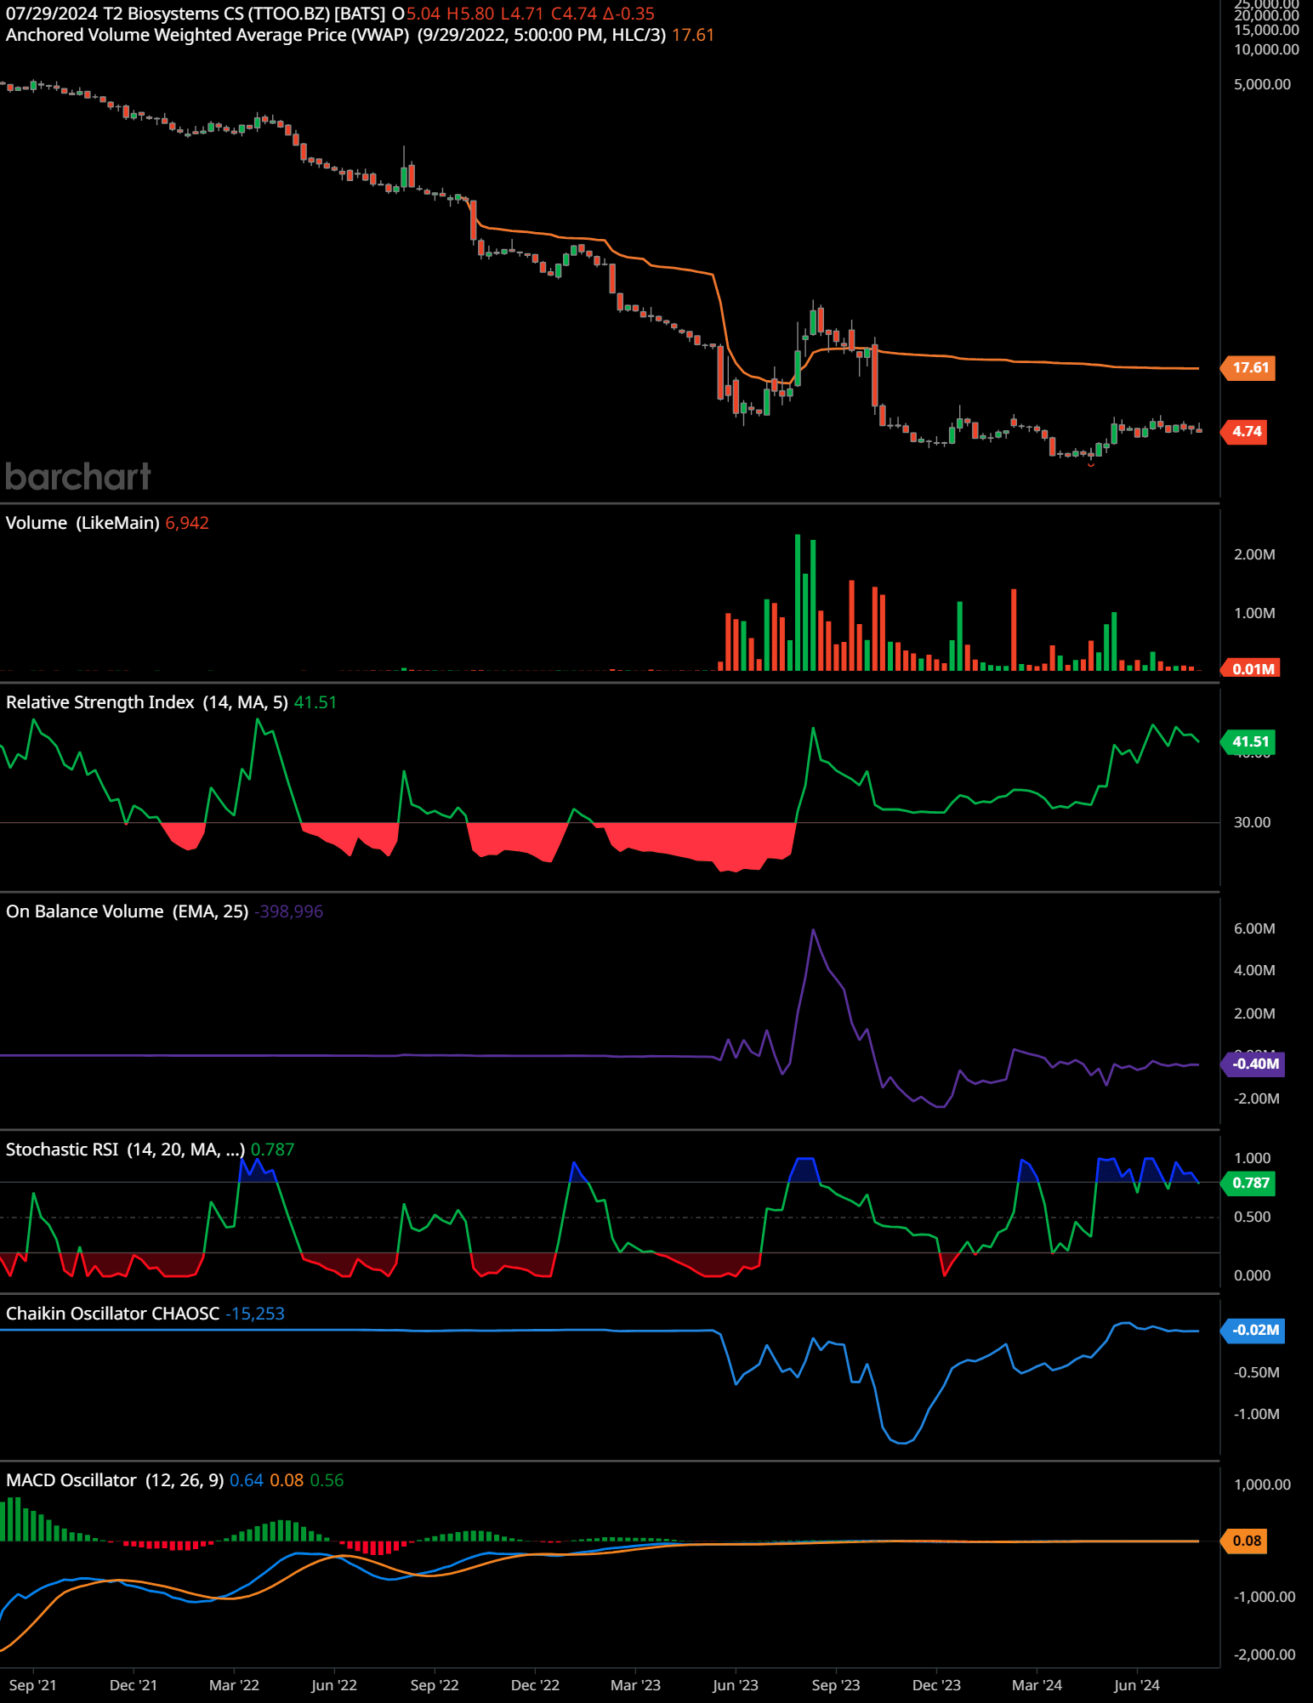
Task: Click the Mar '22 date axis label
Action: coord(234,1685)
